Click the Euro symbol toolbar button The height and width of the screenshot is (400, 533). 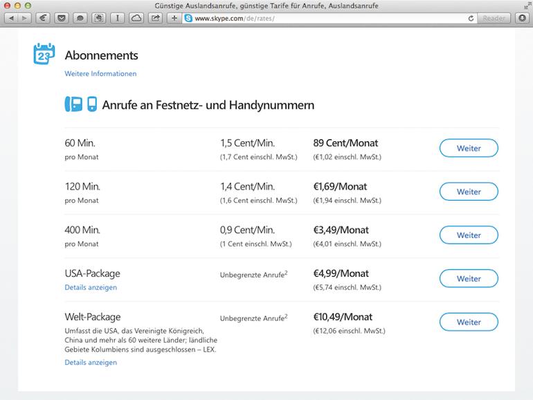(43, 18)
